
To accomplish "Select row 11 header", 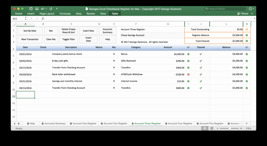I will [x=14, y=96].
